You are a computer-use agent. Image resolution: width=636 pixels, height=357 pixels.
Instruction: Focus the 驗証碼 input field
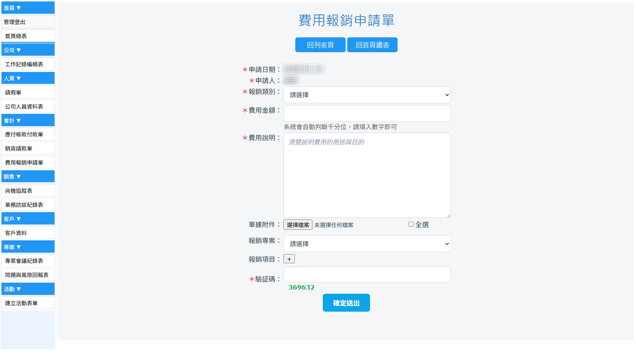coord(367,275)
